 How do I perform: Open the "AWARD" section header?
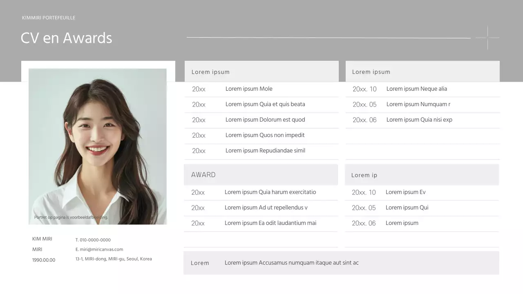coord(203,174)
